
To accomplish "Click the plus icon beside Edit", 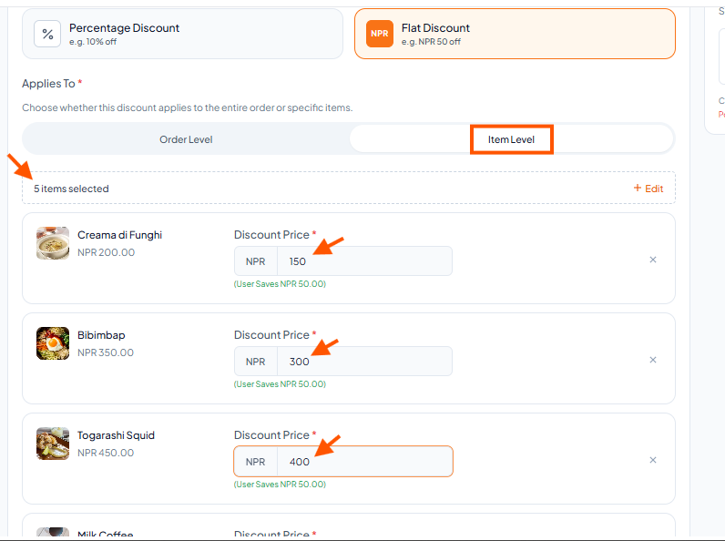I will [638, 188].
